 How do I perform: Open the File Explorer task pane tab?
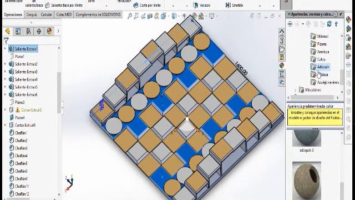[x=282, y=49]
